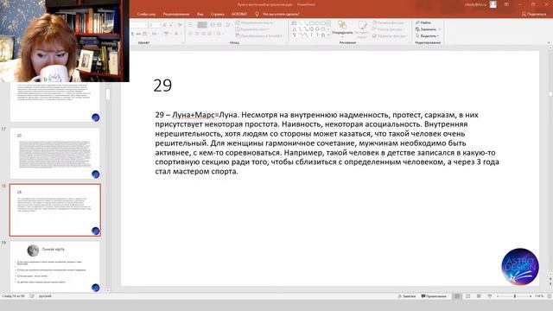Open the Рисование group dialog launcher

coord(410,42)
